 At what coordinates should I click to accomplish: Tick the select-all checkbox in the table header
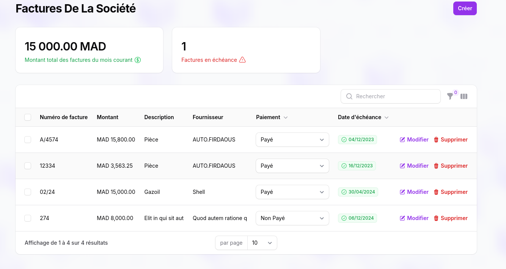(28, 117)
